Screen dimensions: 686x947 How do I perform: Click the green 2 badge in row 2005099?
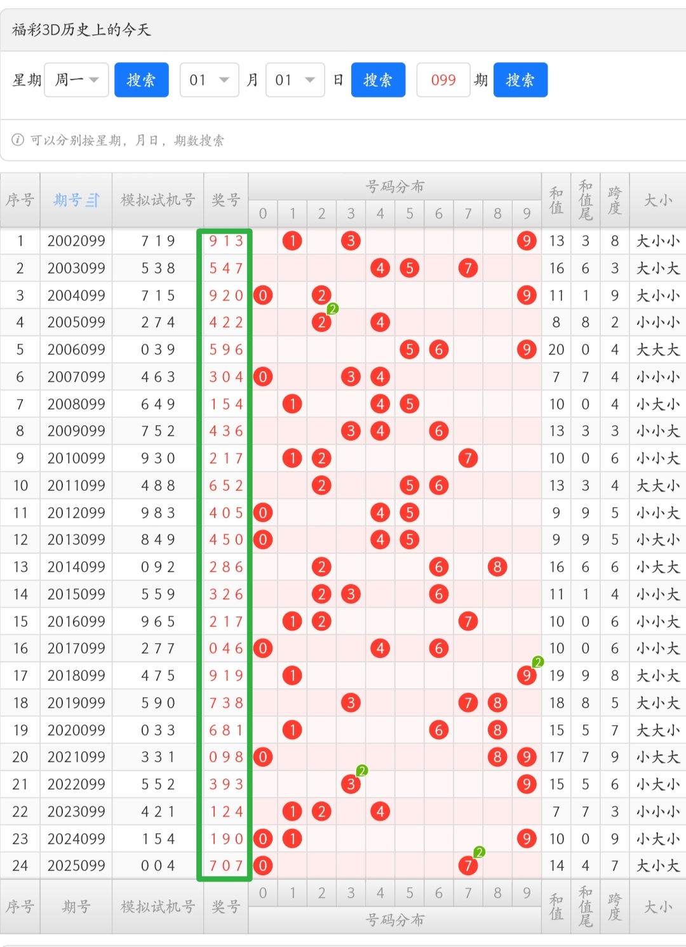332,309
